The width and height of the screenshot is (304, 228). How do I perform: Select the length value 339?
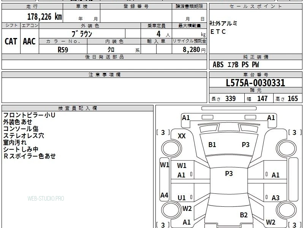tap(231, 98)
